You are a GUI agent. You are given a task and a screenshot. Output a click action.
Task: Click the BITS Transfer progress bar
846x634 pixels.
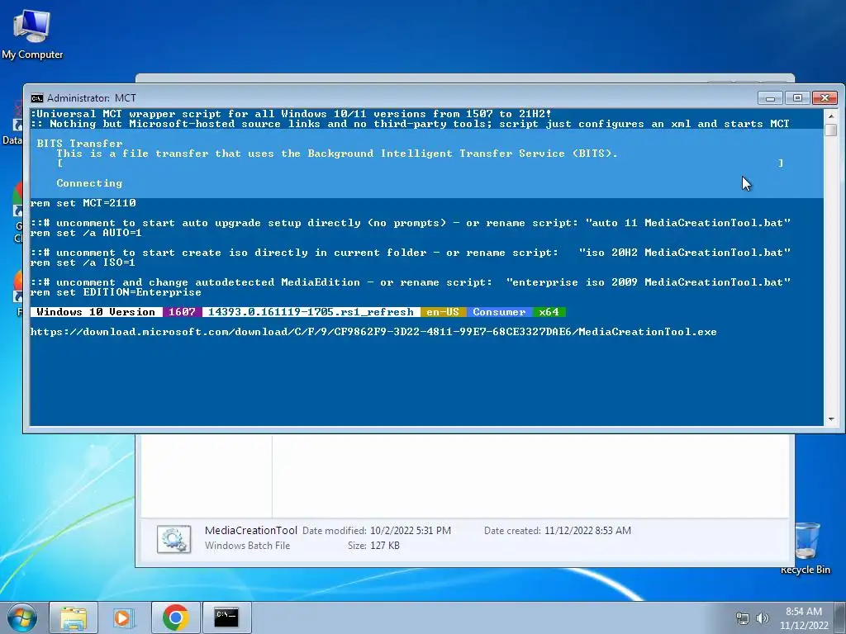(421, 163)
